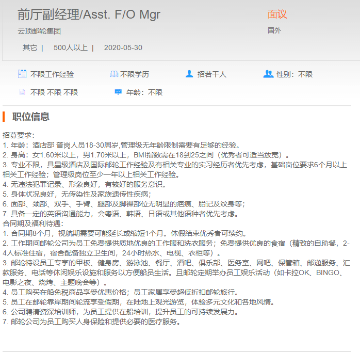360x352 pixels.
Task: Click the age requirement icon
Action: click(118, 92)
